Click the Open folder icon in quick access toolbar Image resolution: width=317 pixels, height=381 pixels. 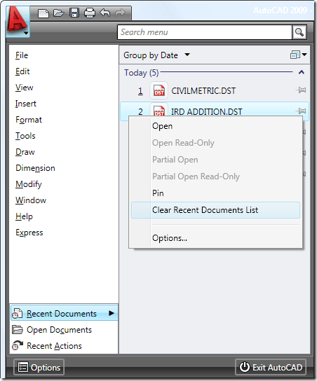click(59, 13)
